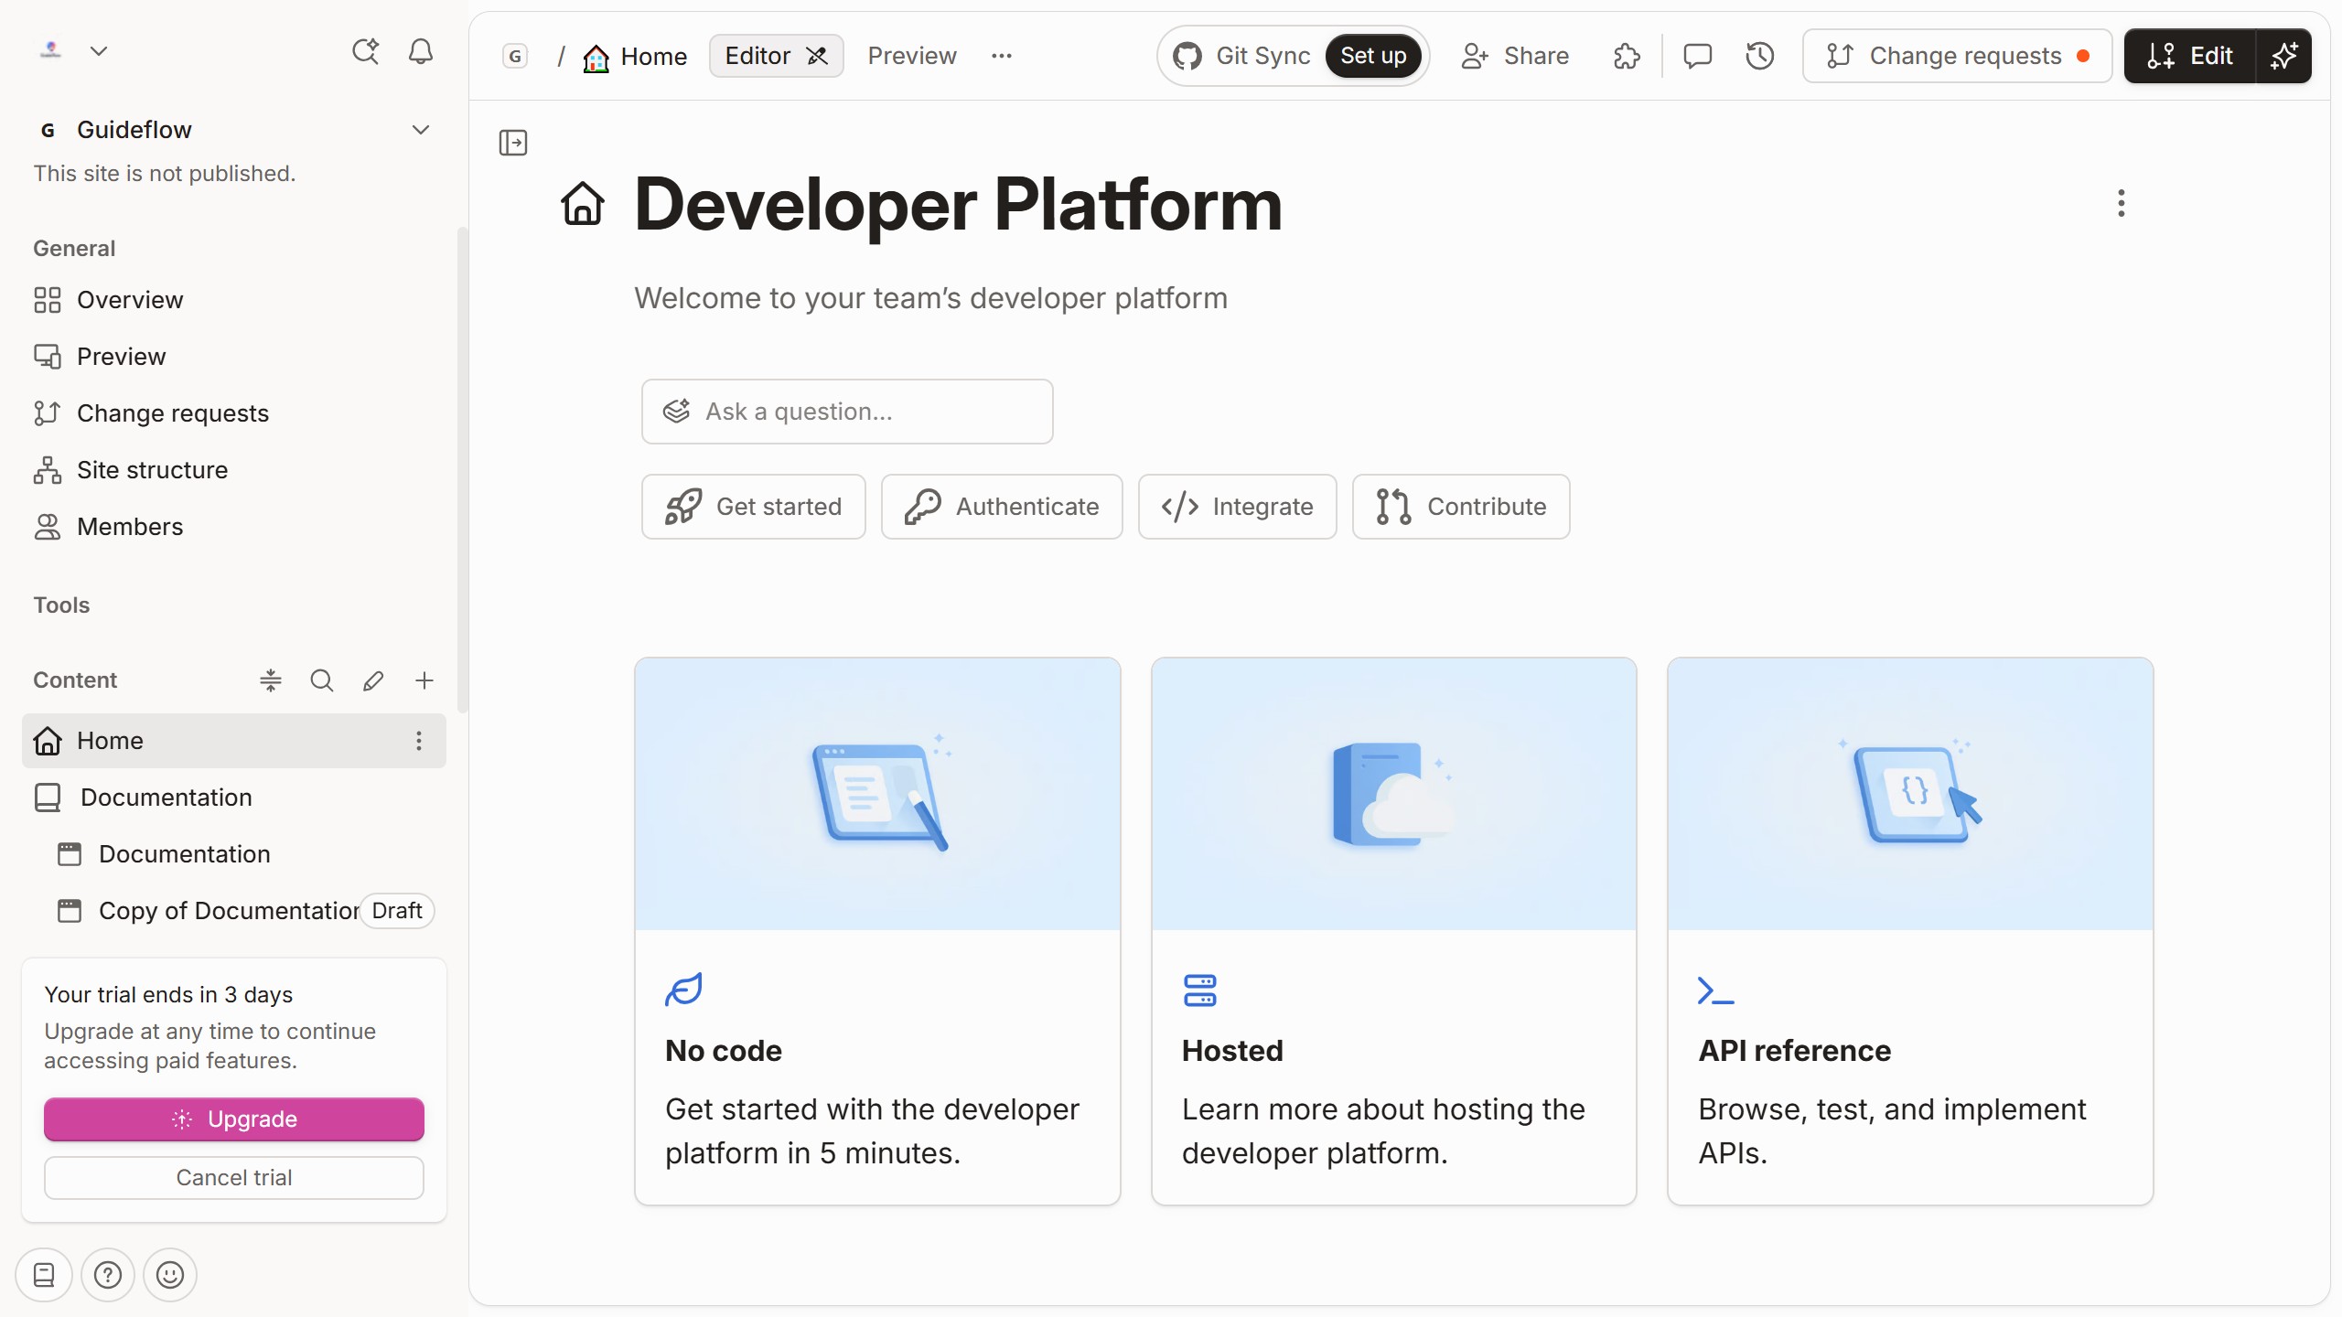Viewport: 2342px width, 1317px height.
Task: Open the integrations puzzle icon
Action: pyautogui.click(x=1627, y=57)
